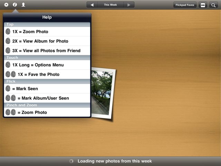Select '= Mark Album/User Seen' row
This screenshot has height=166, width=221.
click(x=47, y=98)
